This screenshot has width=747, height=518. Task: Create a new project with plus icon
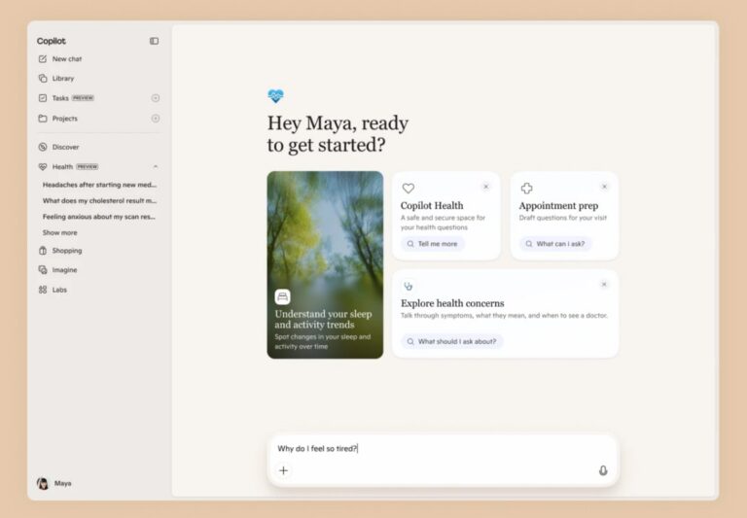[x=156, y=118]
